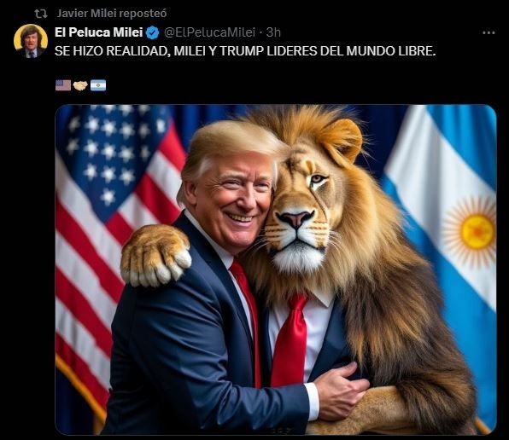509x440 pixels.
Task: Click the 3h post timestamp
Action: click(273, 32)
